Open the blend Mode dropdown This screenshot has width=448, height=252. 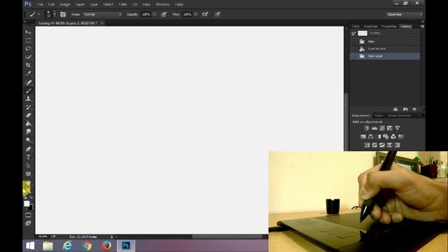tap(103, 14)
